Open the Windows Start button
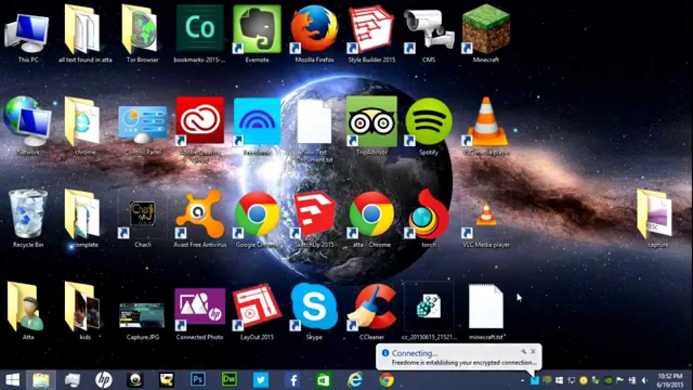 tap(12, 380)
